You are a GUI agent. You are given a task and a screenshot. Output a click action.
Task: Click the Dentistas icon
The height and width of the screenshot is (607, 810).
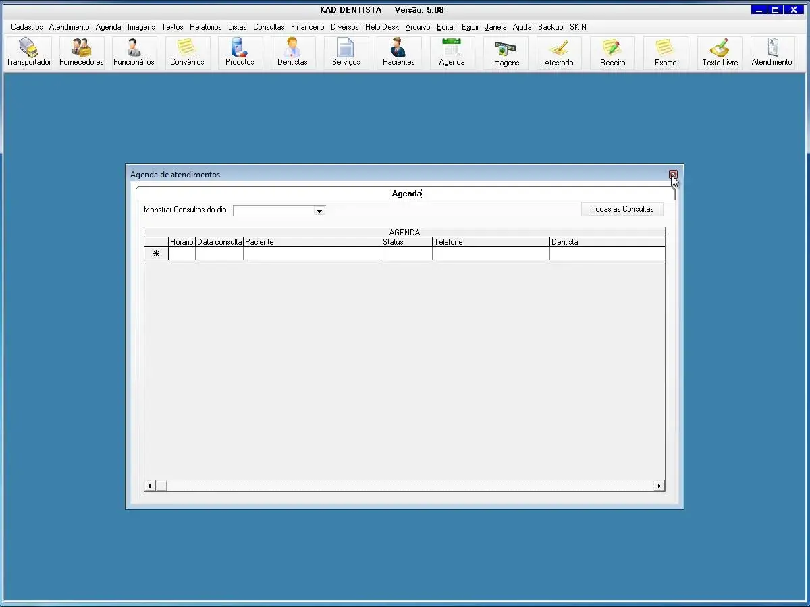[x=292, y=53]
